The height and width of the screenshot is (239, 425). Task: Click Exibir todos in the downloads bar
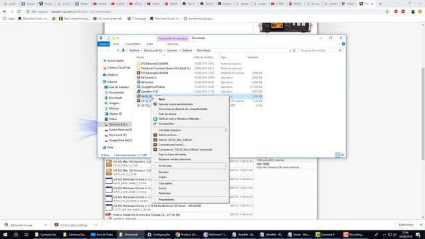(x=406, y=225)
